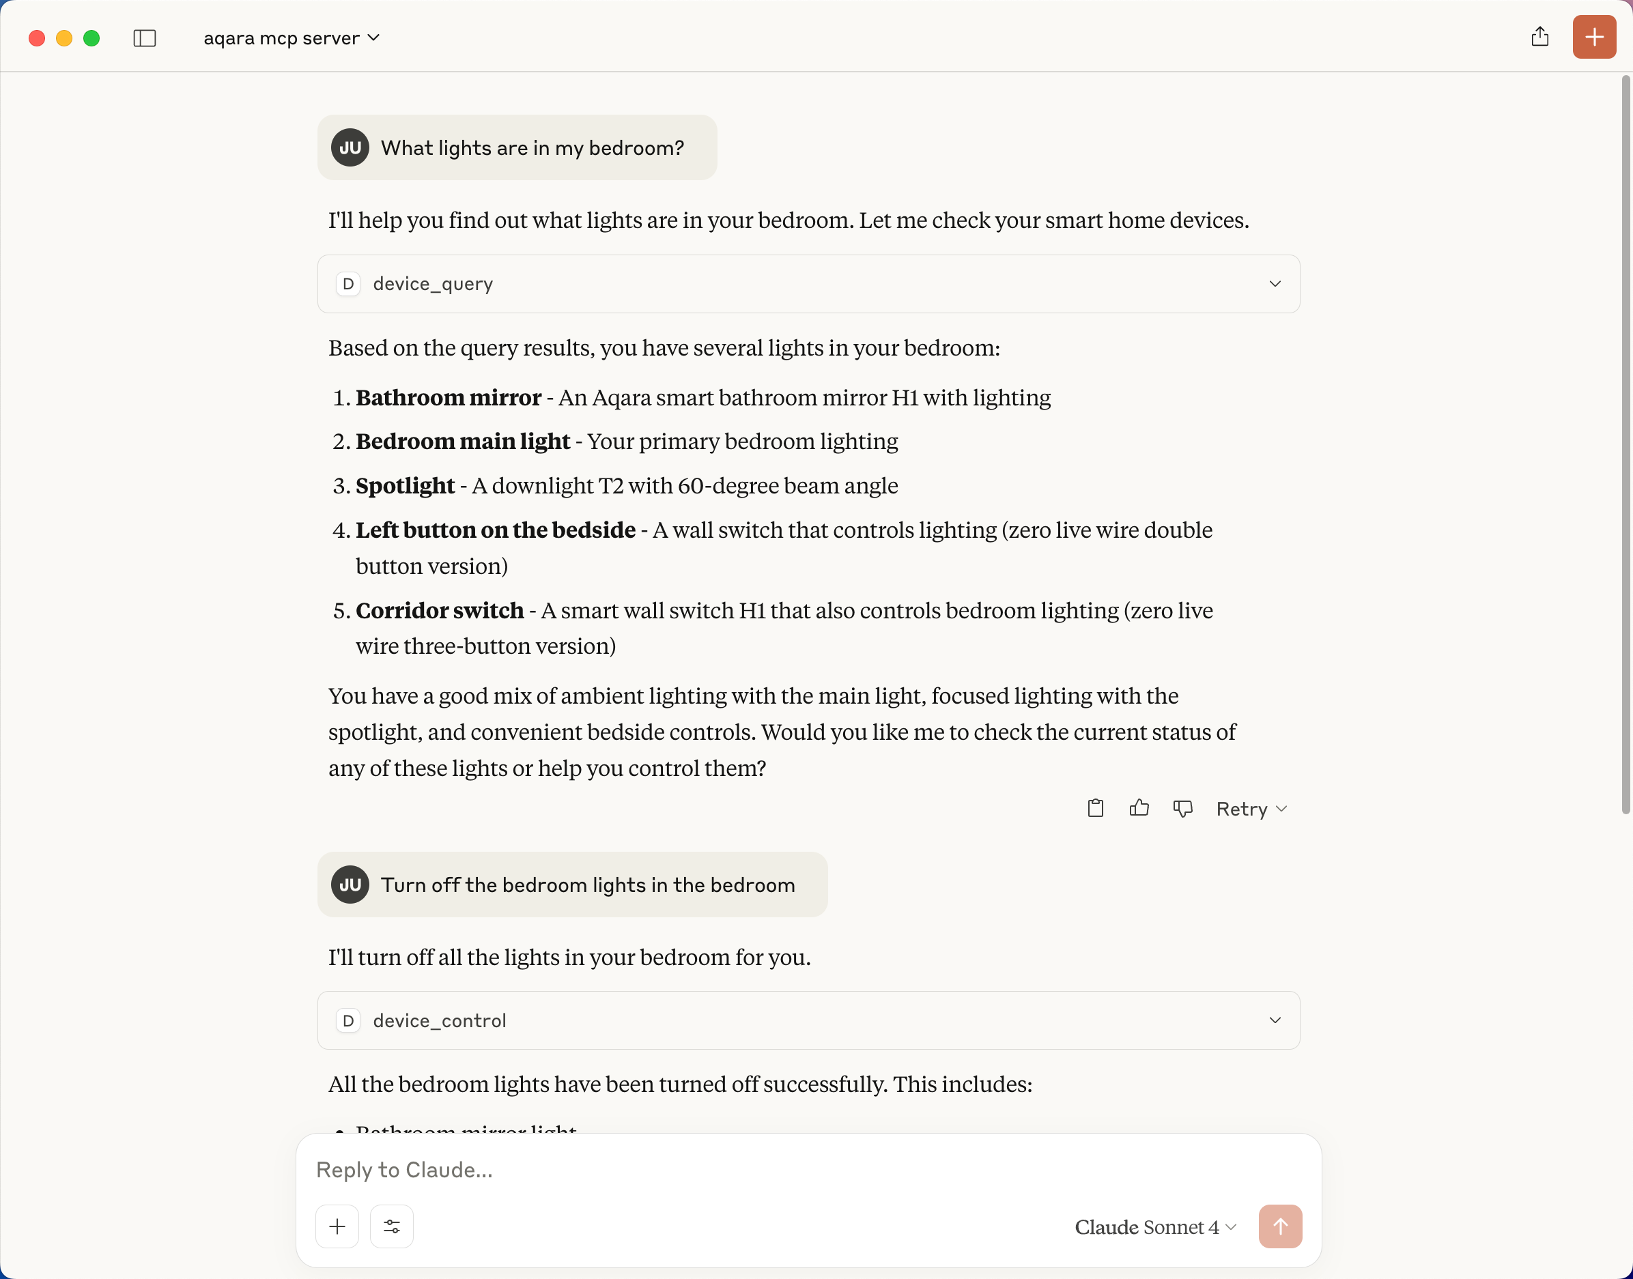Click the device_query tool D icon
The height and width of the screenshot is (1279, 1633).
[x=347, y=284]
